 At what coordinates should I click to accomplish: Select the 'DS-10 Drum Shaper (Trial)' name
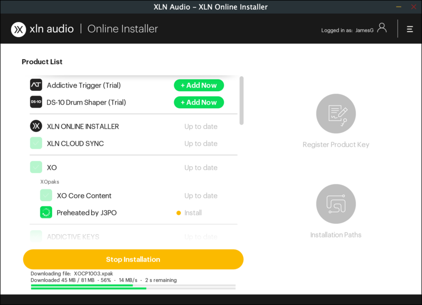point(86,102)
